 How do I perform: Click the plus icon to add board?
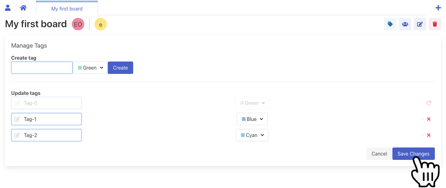[x=438, y=8]
